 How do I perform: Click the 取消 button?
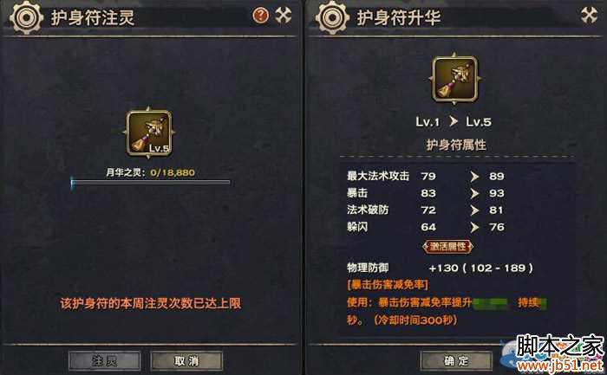186,360
